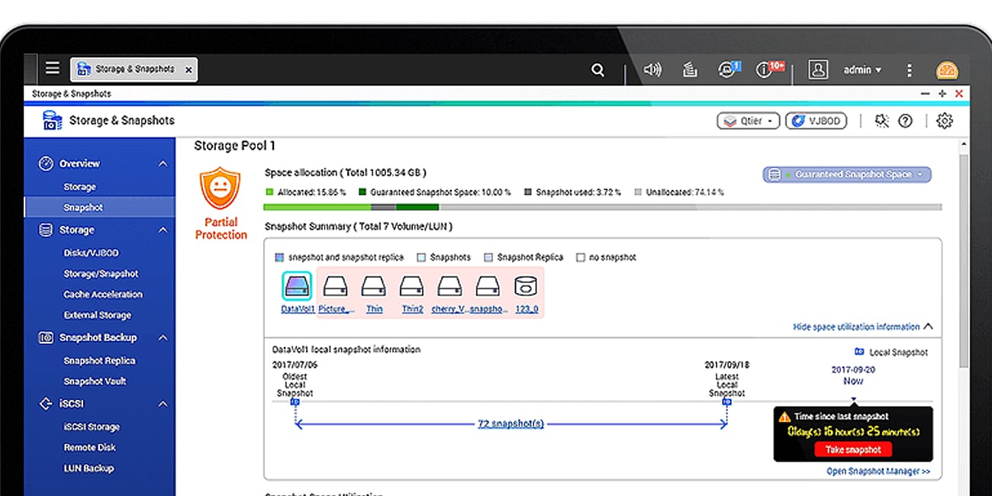Close the Storage & Snapshots taskbar tab

coord(188,69)
